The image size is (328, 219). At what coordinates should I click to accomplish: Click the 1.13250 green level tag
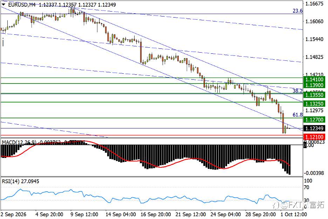(x=314, y=104)
